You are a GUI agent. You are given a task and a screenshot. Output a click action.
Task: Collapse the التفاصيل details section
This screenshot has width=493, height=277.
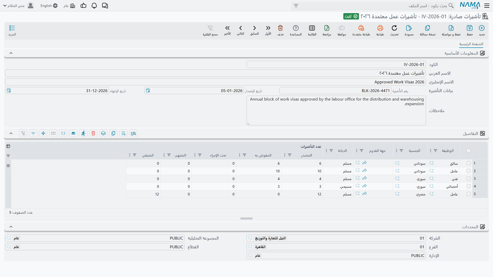pyautogui.click(x=11, y=133)
